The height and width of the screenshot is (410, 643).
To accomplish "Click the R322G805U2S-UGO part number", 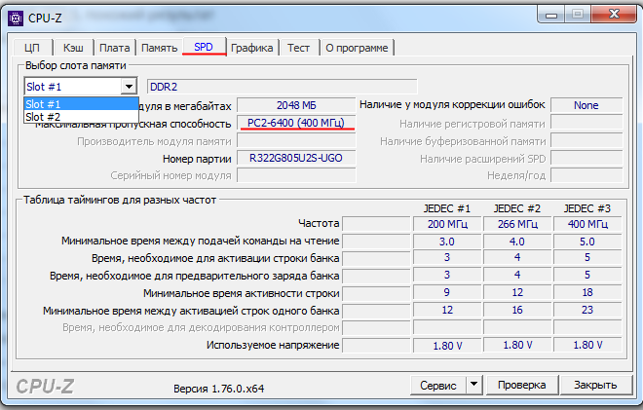I will [x=296, y=159].
